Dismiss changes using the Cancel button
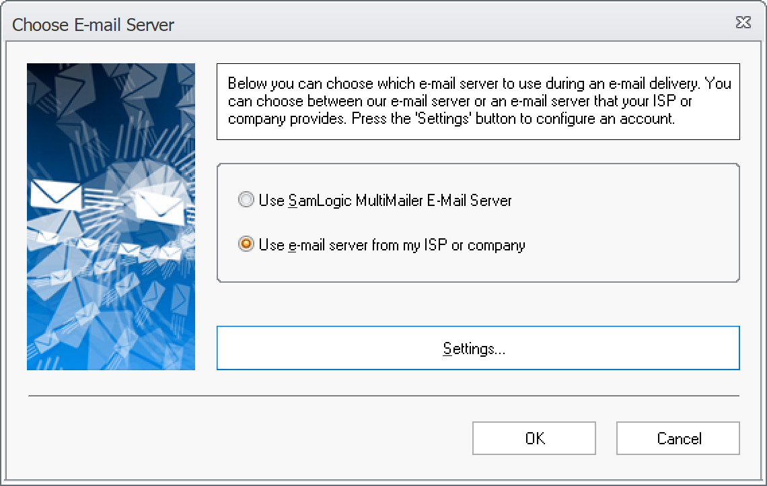Screen dimensions: 767x486 (678, 438)
